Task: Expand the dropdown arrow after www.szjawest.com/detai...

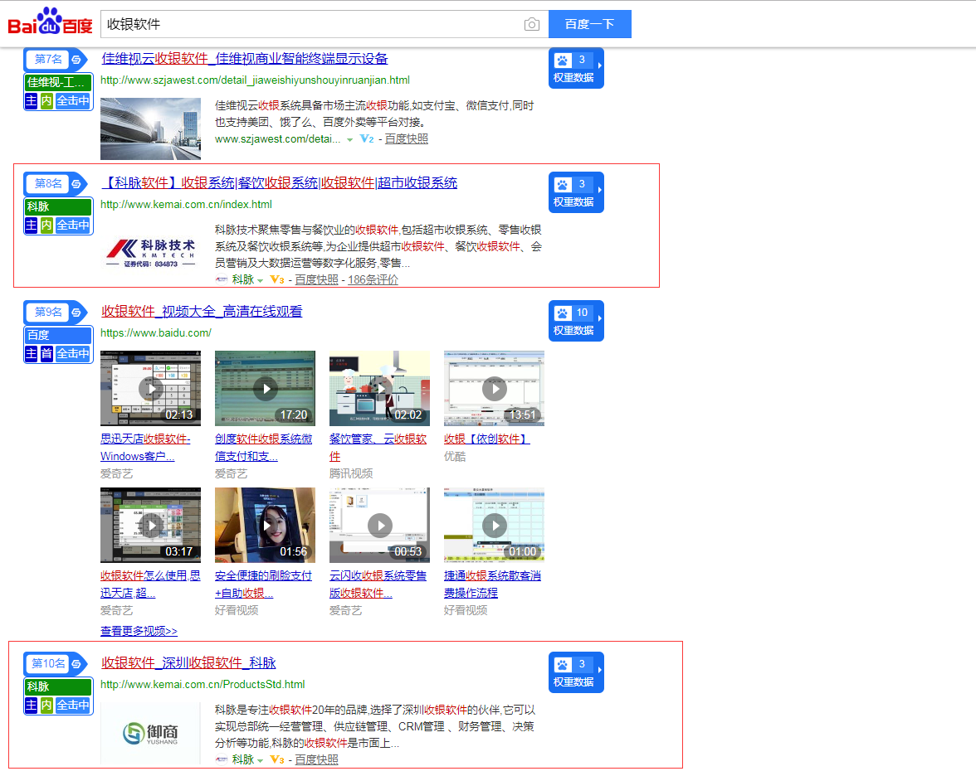Action: pos(350,140)
